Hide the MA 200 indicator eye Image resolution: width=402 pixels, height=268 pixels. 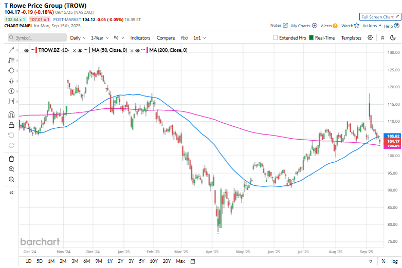(137, 50)
